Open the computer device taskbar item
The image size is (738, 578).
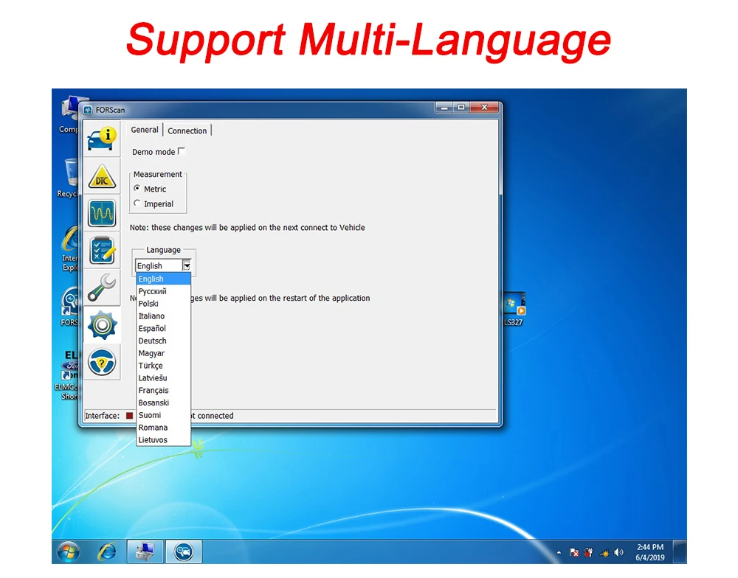pos(145,551)
